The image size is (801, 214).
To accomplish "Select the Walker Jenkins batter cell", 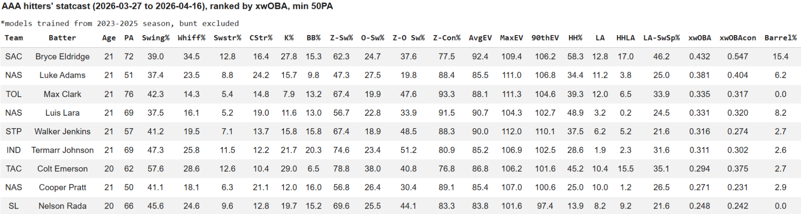I will click(62, 131).
